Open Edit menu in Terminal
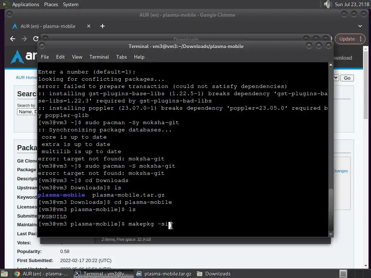Viewport: 371px width, 278px height. pyautogui.click(x=61, y=57)
